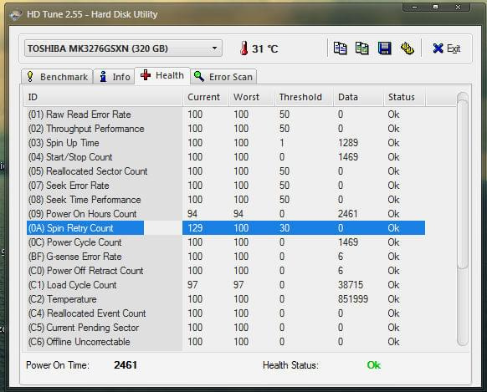The width and height of the screenshot is (487, 392).
Task: Click the copy to clipboard icon
Action: (340, 48)
